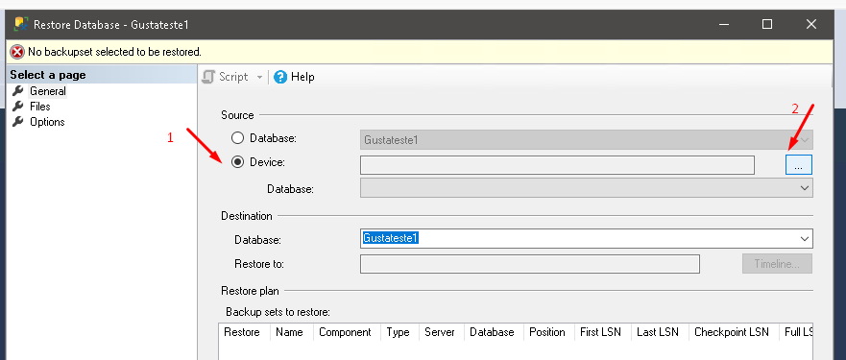Open the Files page
Viewport: 846px width, 360px height.
point(40,107)
